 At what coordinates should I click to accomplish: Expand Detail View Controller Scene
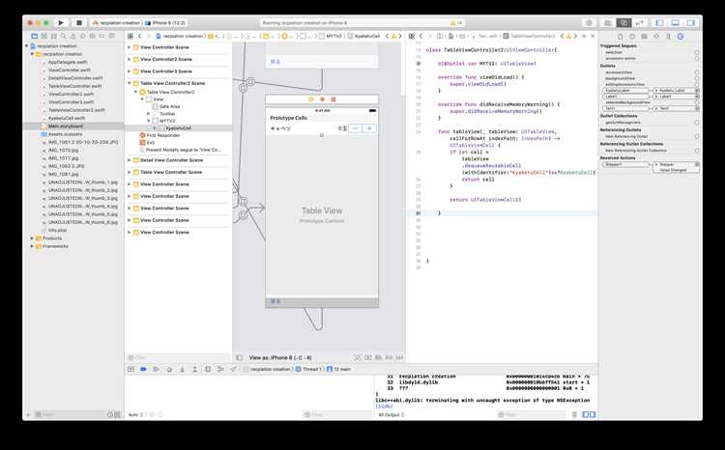click(x=129, y=160)
